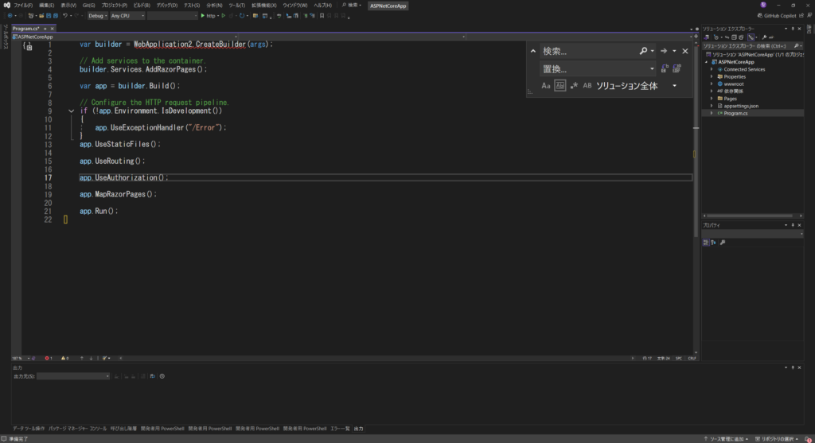
Task: Expand the wwwroot folder node
Action: pos(712,84)
